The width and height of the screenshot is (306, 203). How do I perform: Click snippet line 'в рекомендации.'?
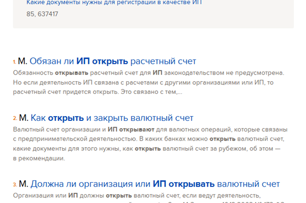click(x=39, y=158)
